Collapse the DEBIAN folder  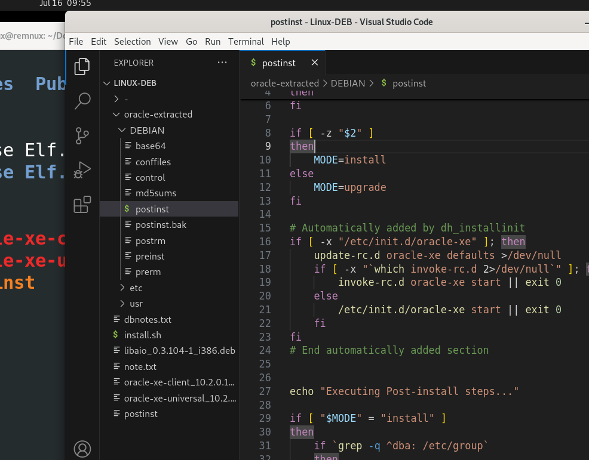169,130
